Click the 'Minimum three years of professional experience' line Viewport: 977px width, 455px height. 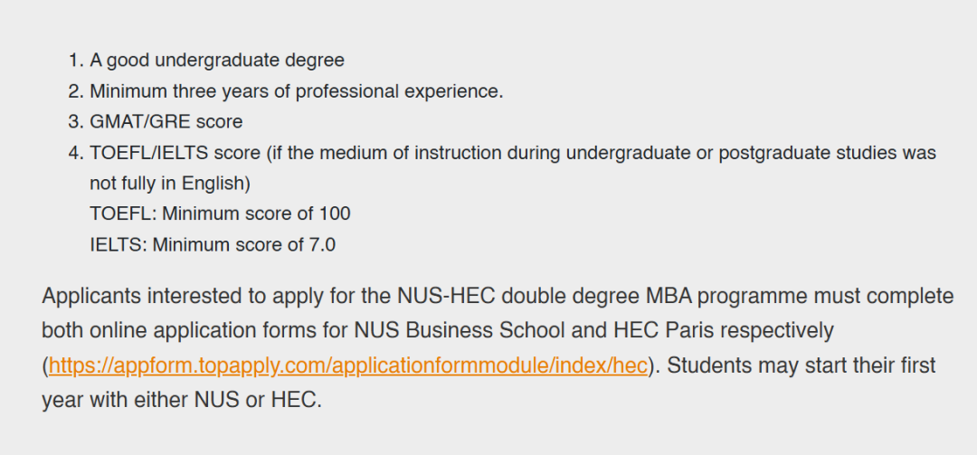(296, 91)
